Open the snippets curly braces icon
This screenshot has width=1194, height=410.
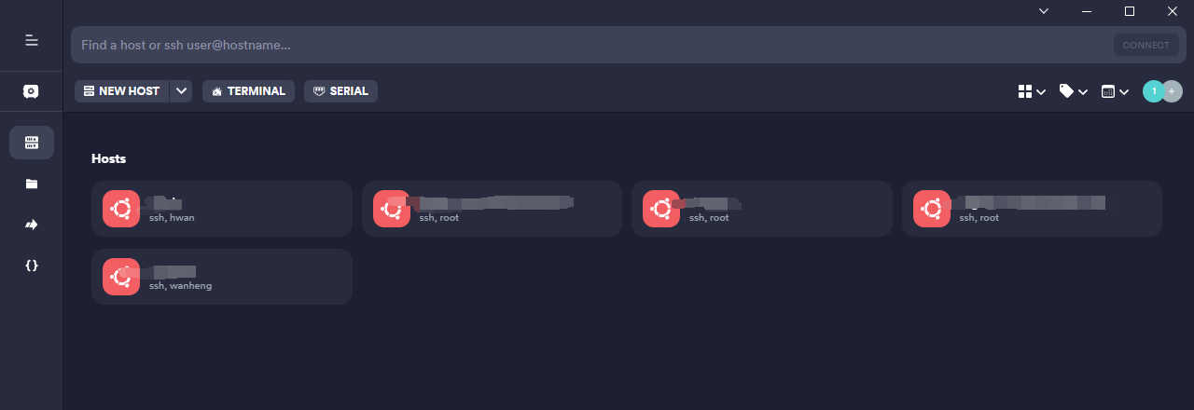(32, 266)
